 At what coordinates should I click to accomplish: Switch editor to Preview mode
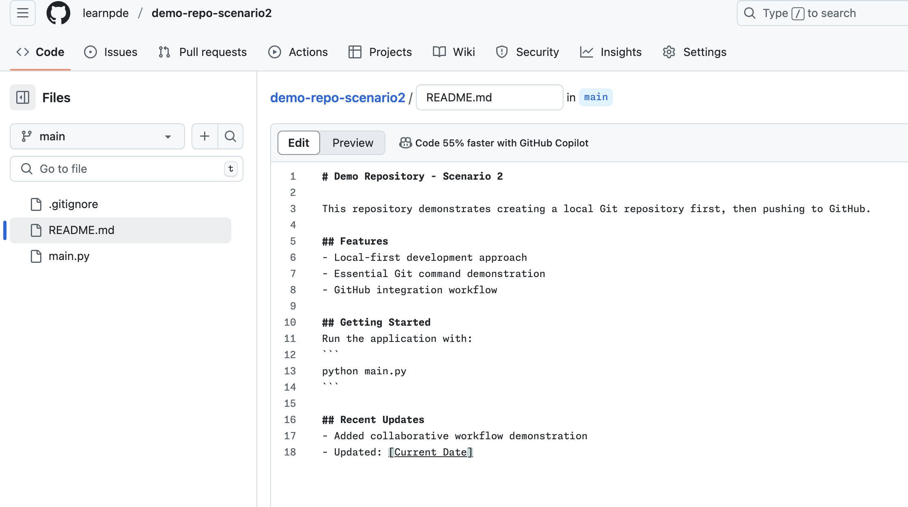click(353, 143)
